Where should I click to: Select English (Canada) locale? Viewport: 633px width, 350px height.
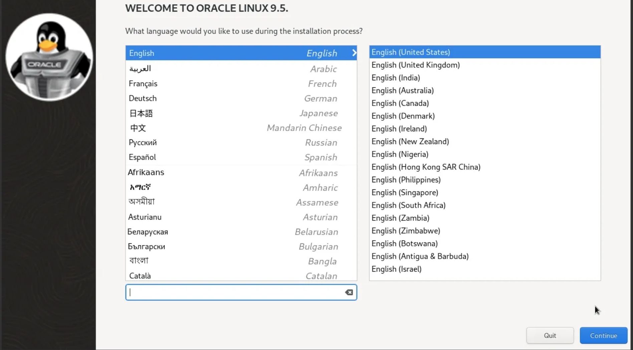485,103
